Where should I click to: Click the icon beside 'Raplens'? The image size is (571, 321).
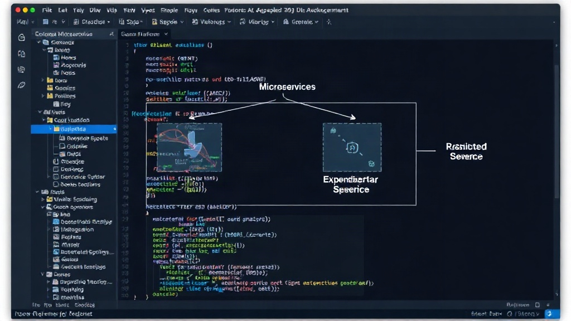coord(56,237)
